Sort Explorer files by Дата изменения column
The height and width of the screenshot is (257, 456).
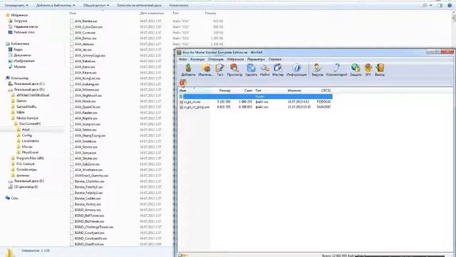pos(152,13)
